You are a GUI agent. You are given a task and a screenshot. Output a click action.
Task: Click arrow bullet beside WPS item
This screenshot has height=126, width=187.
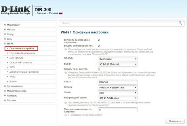tap(7, 67)
